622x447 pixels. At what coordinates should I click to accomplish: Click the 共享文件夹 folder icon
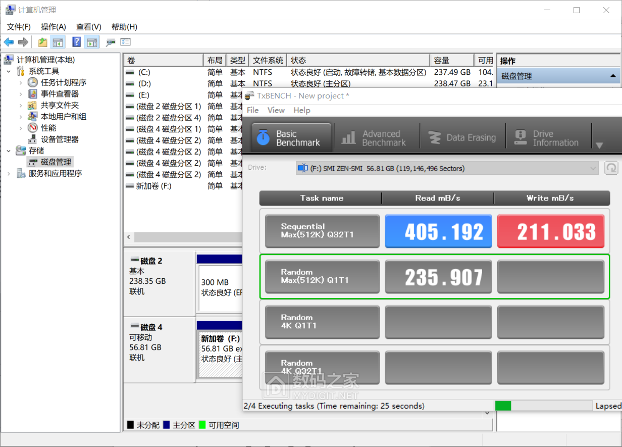[x=33, y=105]
